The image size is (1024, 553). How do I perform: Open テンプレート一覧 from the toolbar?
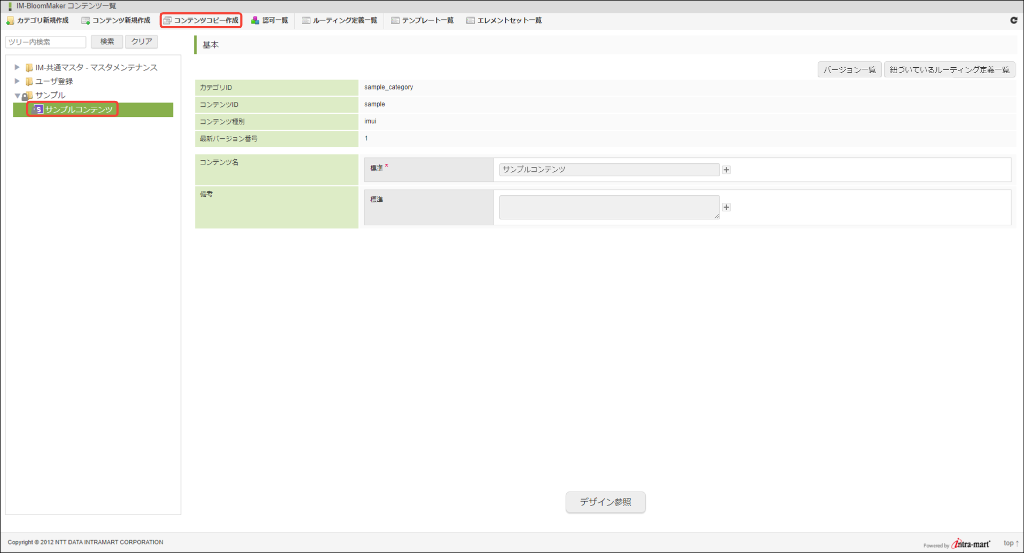pos(423,21)
